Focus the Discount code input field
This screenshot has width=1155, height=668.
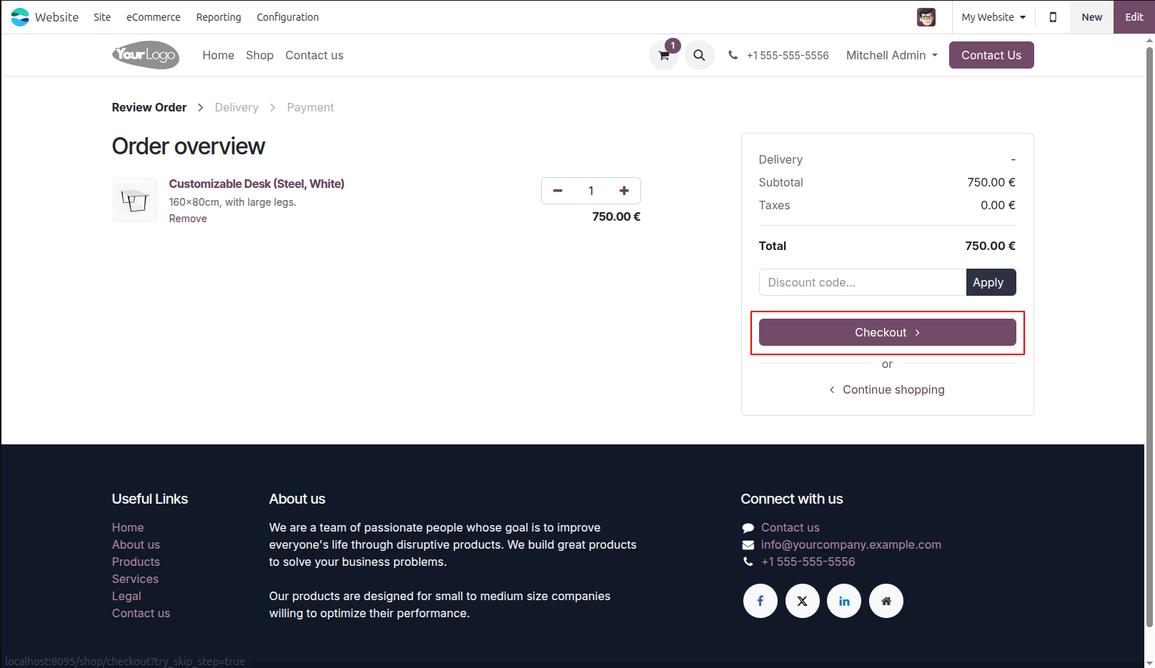coord(863,282)
